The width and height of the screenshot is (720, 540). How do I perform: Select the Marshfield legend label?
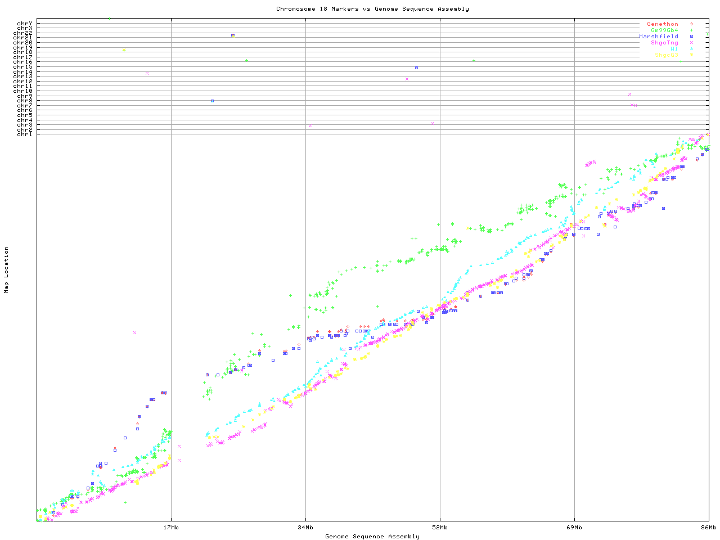point(658,37)
